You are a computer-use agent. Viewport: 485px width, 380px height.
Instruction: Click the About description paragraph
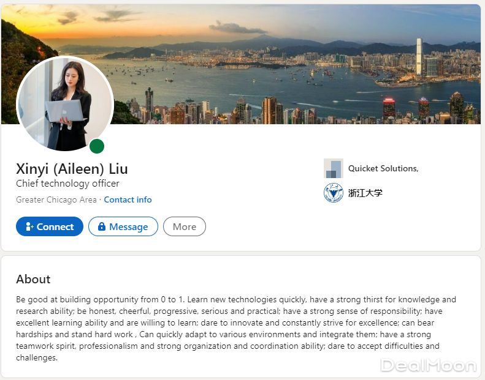235,329
